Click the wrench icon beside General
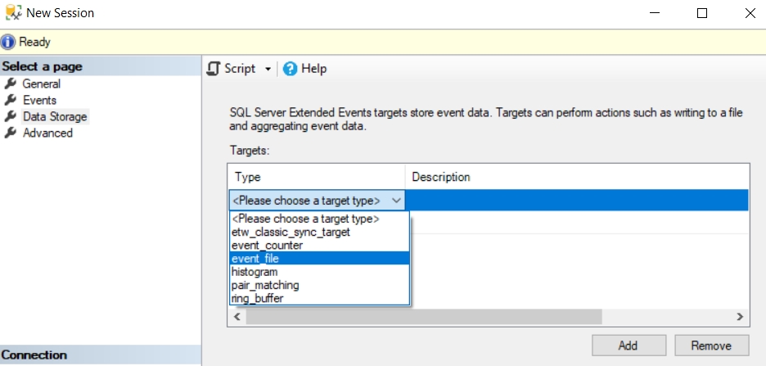The image size is (766, 366). coord(11,84)
